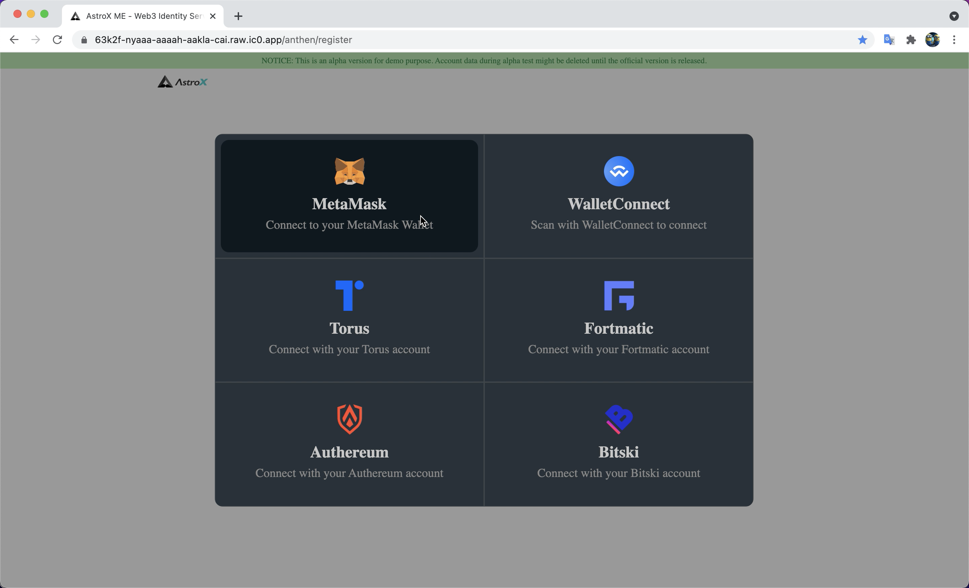Go back using browser back arrow
969x588 pixels.
tap(14, 40)
